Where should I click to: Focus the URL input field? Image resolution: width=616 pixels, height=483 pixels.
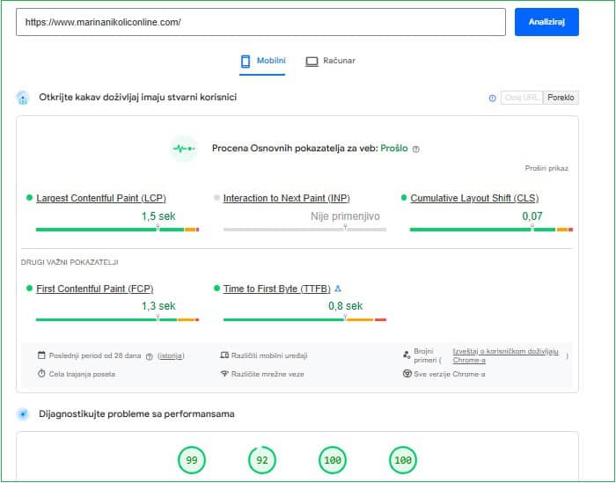260,22
